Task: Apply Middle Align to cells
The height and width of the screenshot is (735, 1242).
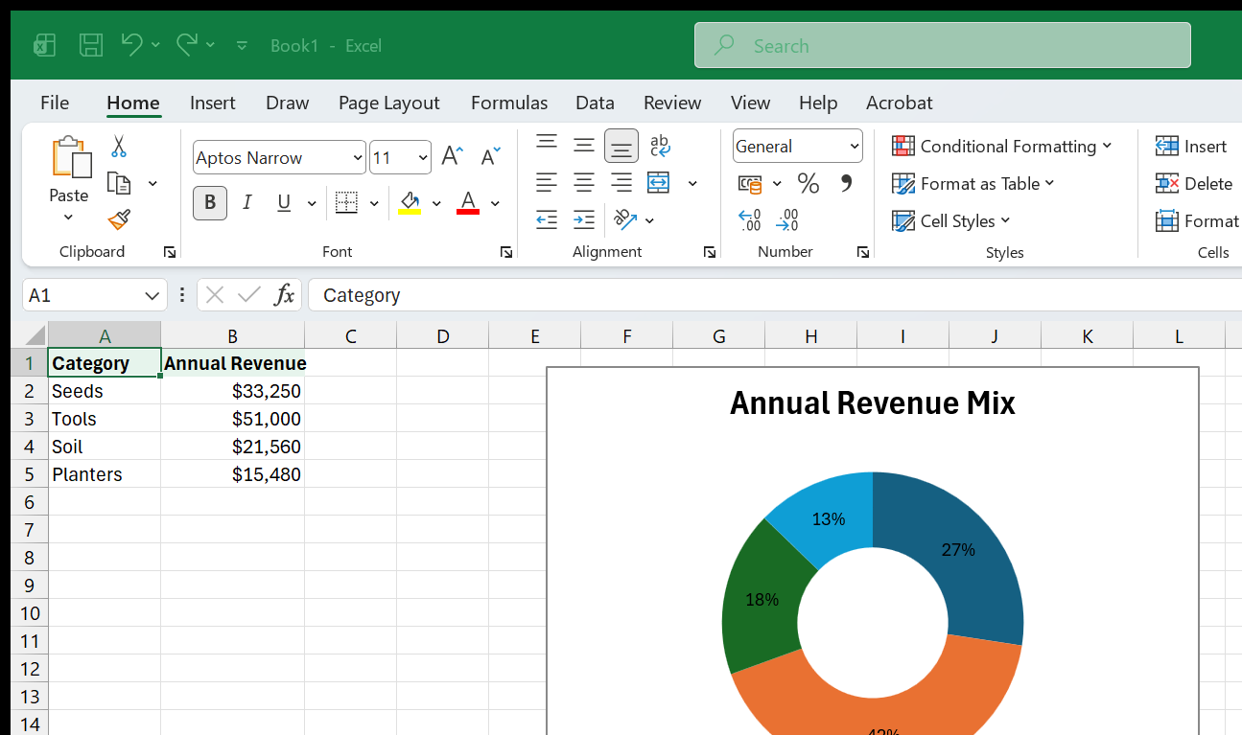Action: [584, 146]
